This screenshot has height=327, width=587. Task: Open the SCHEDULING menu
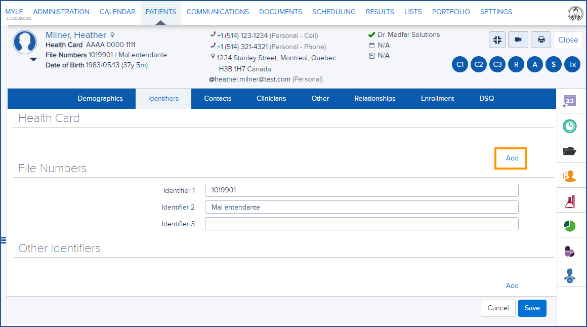334,12
